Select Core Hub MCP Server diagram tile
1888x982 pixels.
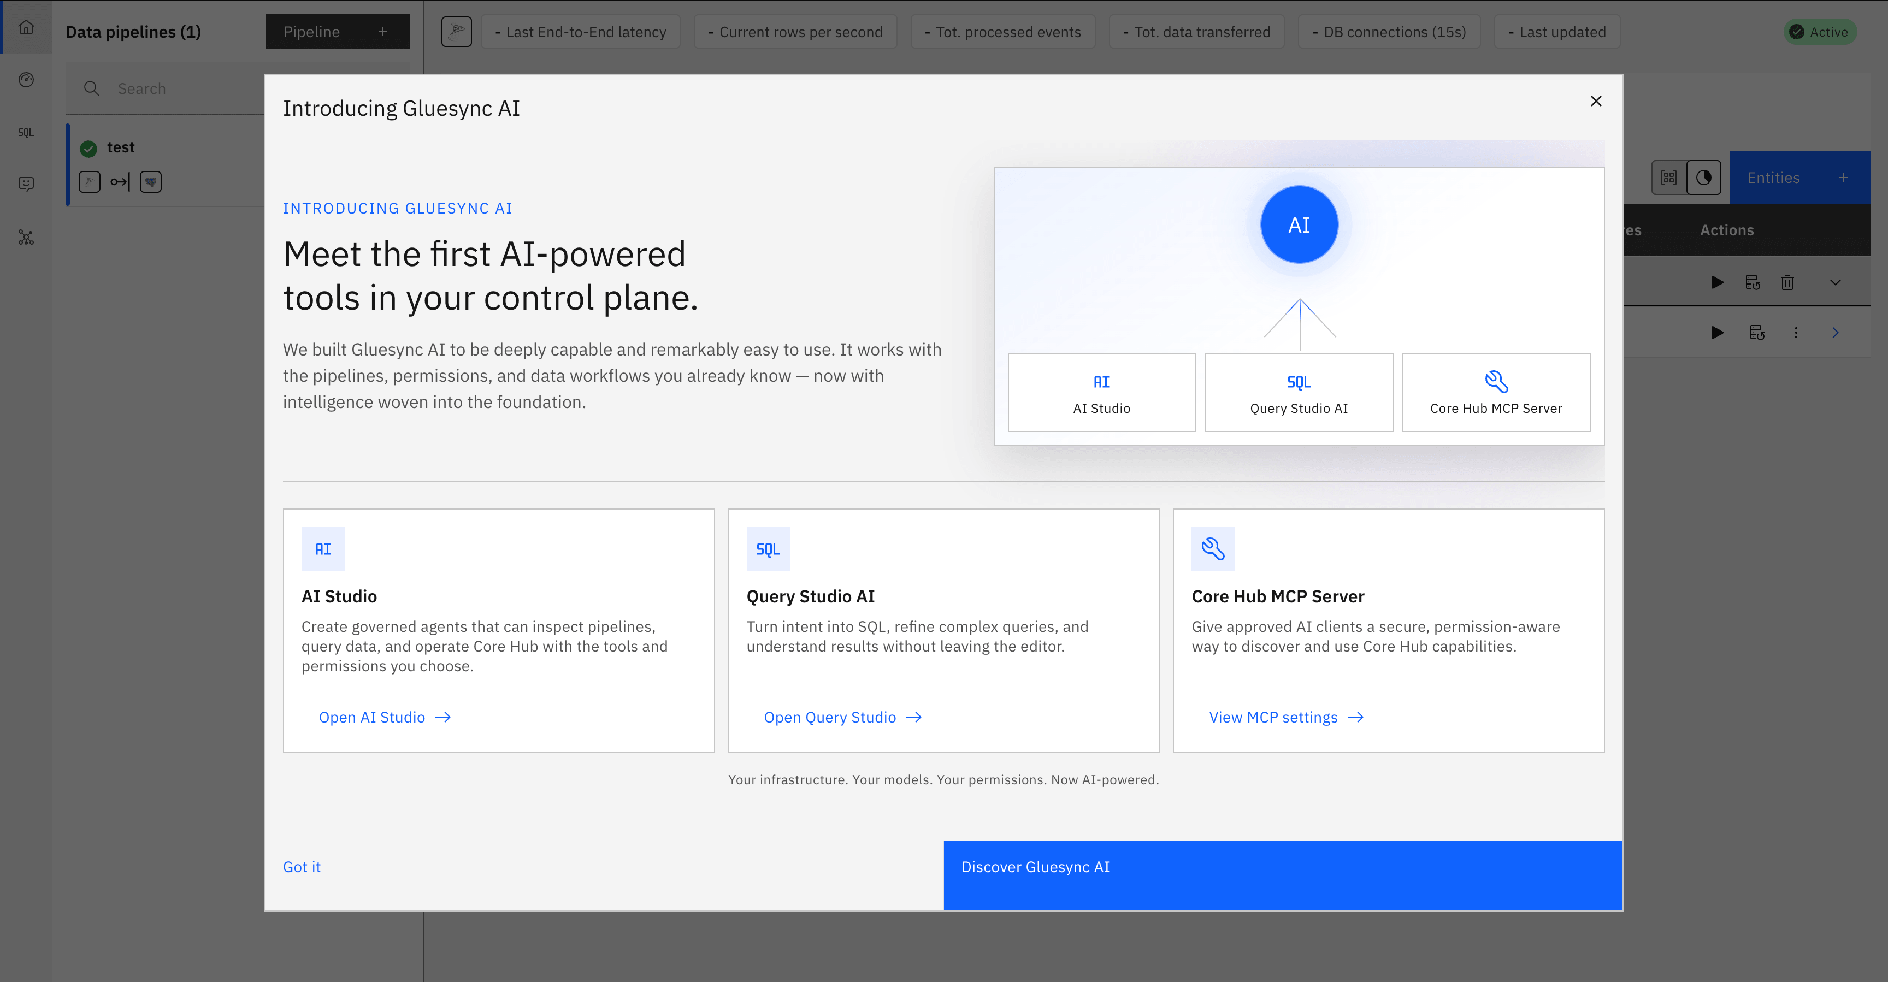[x=1496, y=393]
